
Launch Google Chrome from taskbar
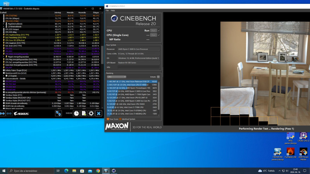pyautogui.click(x=98, y=171)
